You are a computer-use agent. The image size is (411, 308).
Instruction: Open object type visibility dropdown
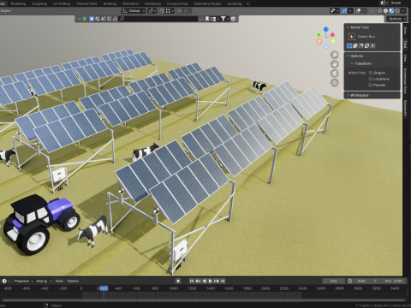(334, 11)
